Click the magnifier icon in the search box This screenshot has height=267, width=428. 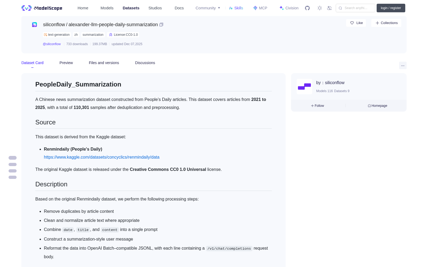tap(341, 8)
